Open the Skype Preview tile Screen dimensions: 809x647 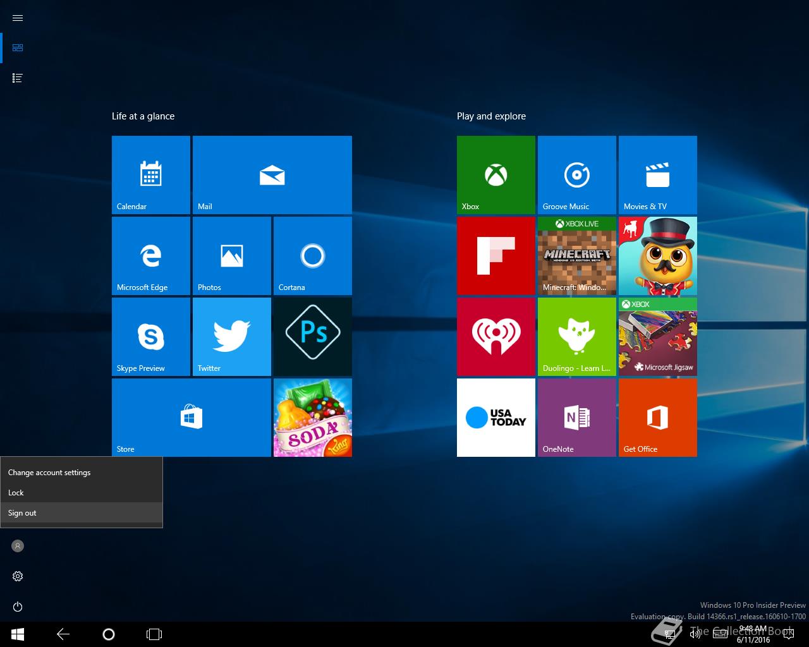[x=151, y=337]
